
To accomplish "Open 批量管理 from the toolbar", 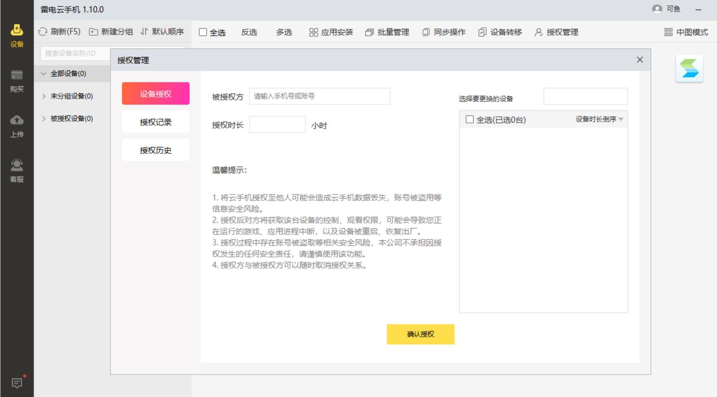I will point(387,32).
